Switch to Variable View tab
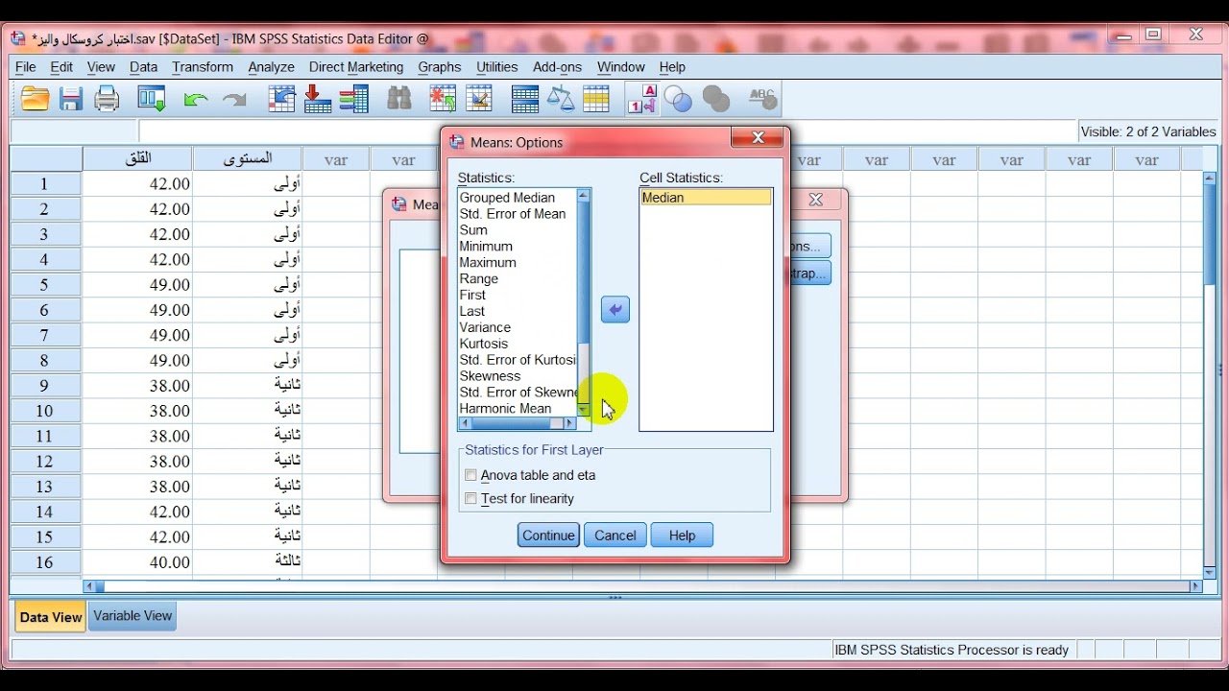 133,616
